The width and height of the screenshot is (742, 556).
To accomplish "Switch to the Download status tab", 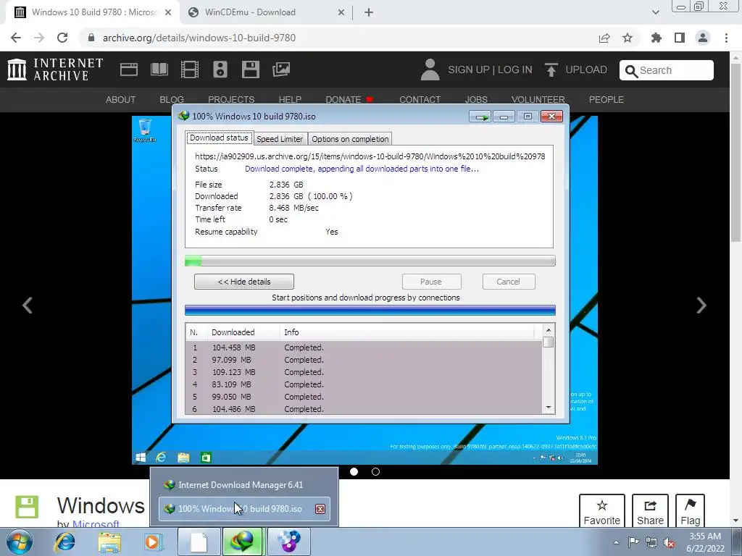I will 219,138.
